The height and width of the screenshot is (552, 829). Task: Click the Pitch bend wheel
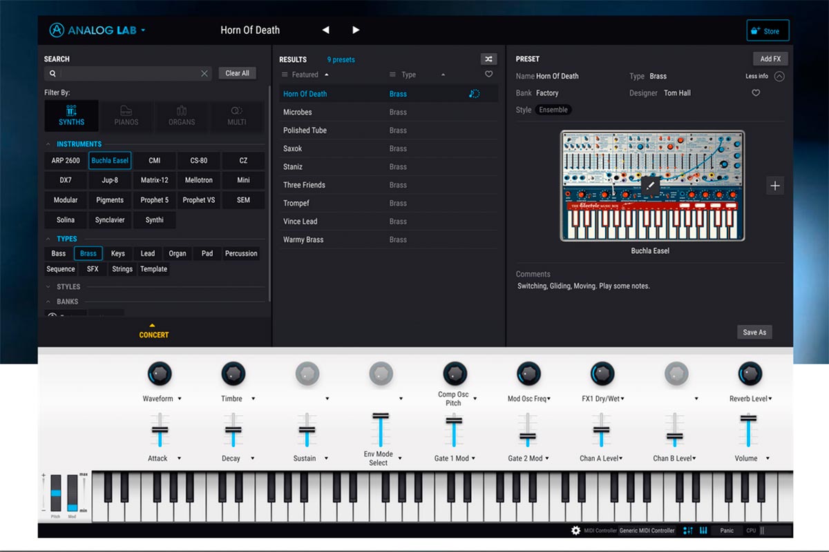tap(56, 493)
